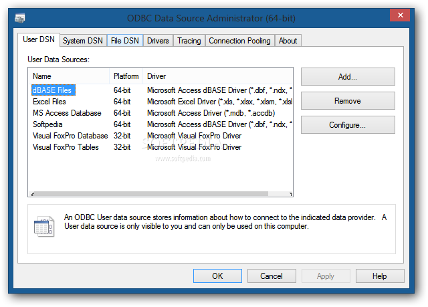Click the Remove button
This screenshot has height=307, width=428.
[348, 101]
